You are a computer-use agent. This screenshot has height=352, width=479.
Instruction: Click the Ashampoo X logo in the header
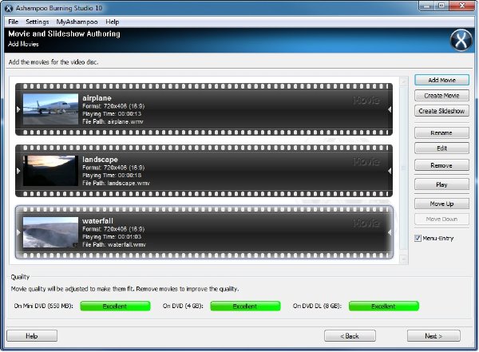click(x=461, y=40)
